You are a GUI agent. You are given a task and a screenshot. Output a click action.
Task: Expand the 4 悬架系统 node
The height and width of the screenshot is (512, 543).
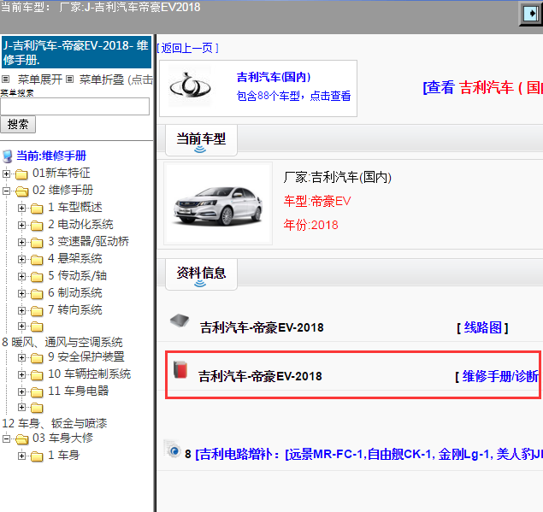tap(21, 259)
